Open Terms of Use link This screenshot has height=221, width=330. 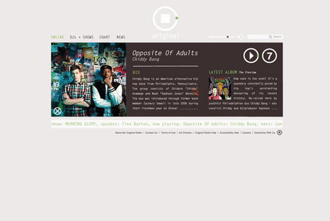click(x=168, y=133)
